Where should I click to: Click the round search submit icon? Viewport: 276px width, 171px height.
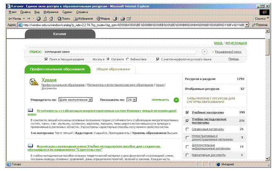[204, 52]
